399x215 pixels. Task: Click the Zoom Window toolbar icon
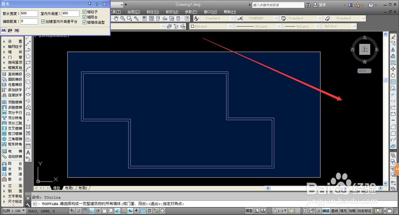click(x=129, y=18)
